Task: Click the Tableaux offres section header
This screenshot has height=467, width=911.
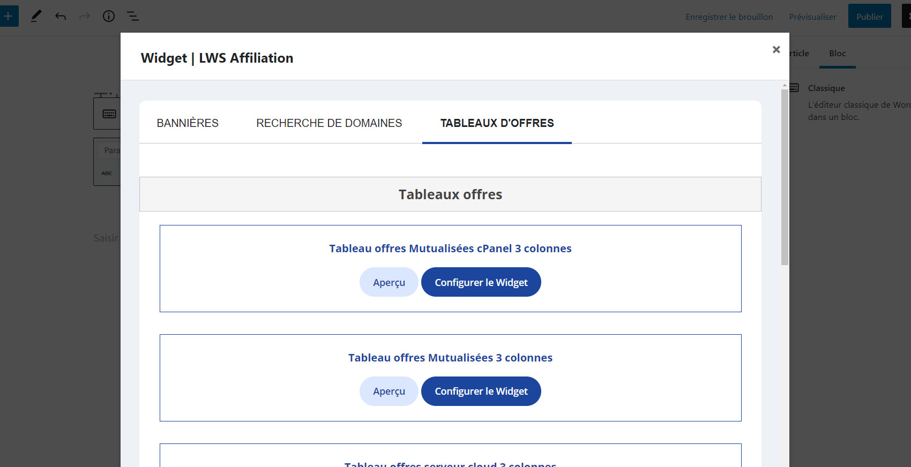Action: point(450,194)
